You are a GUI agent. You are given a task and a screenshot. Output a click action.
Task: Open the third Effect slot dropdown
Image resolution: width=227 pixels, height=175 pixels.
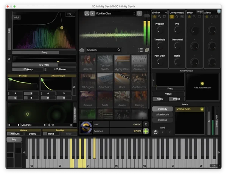pos(194,12)
